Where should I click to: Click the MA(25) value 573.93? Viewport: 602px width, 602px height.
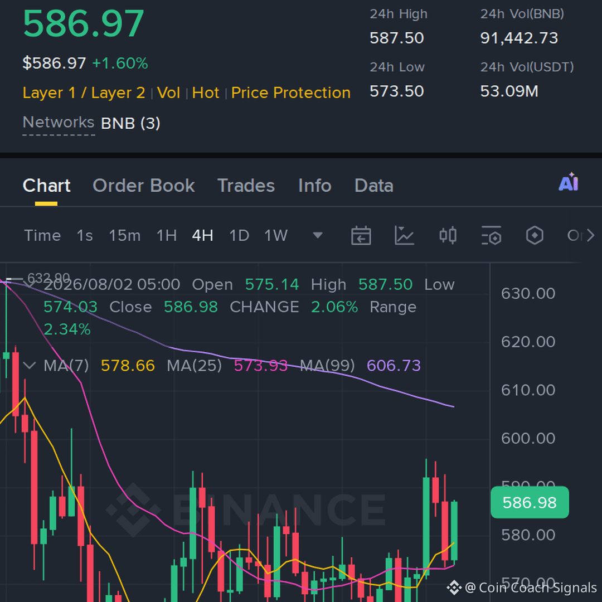261,366
